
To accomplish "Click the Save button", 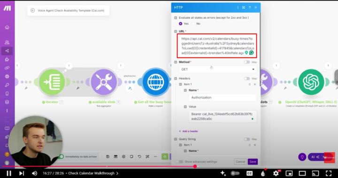I will pos(253,162).
